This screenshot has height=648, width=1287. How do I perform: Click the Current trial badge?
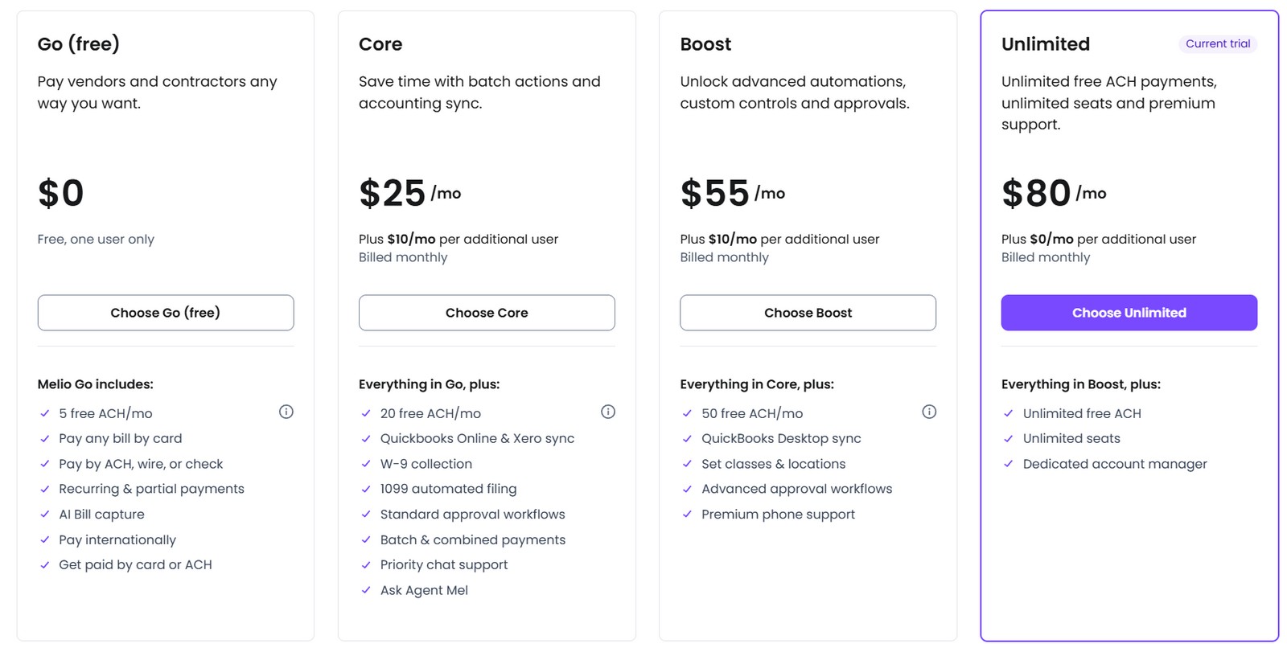point(1219,44)
